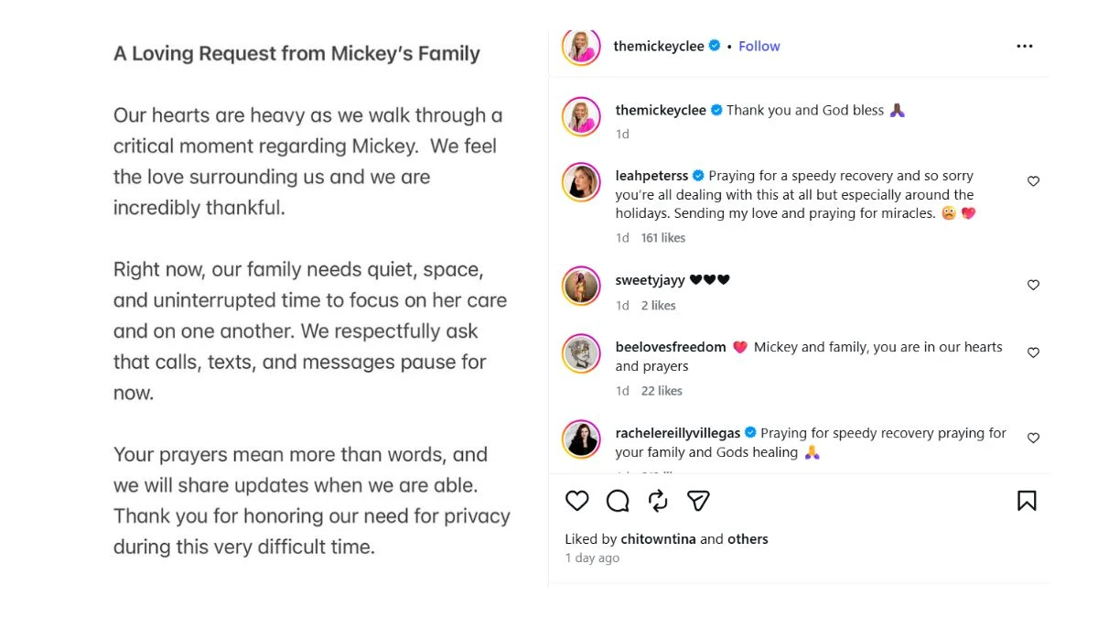Like beelovesfreedom's comment

[x=1033, y=352]
